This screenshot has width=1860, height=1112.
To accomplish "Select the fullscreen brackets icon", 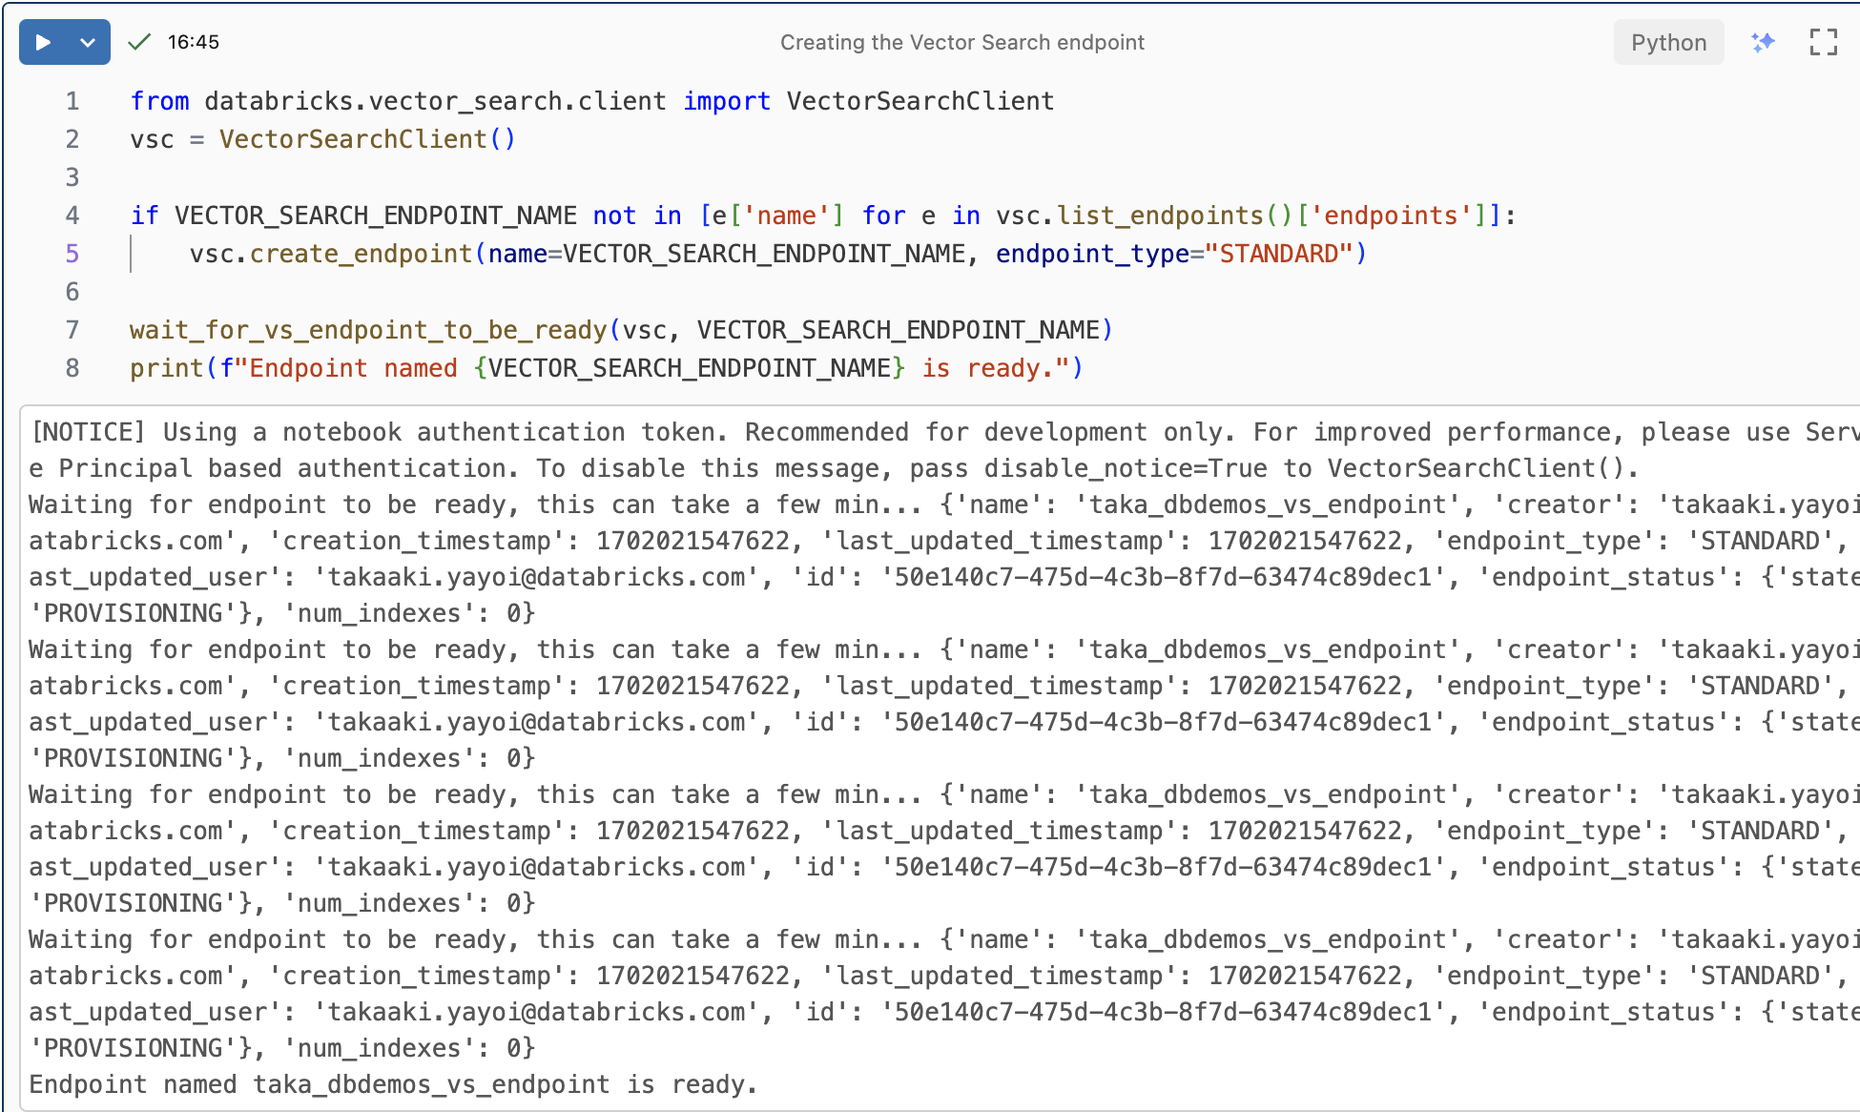I will [1824, 42].
